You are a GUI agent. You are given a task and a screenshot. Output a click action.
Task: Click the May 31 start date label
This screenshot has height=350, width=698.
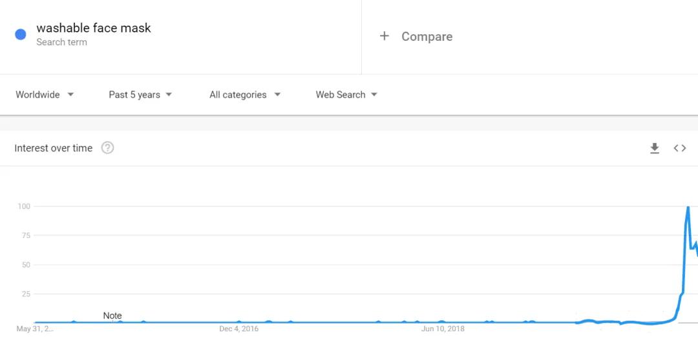point(35,329)
